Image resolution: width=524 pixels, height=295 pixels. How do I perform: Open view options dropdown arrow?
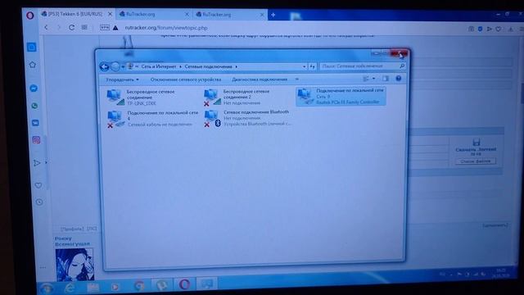373,79
